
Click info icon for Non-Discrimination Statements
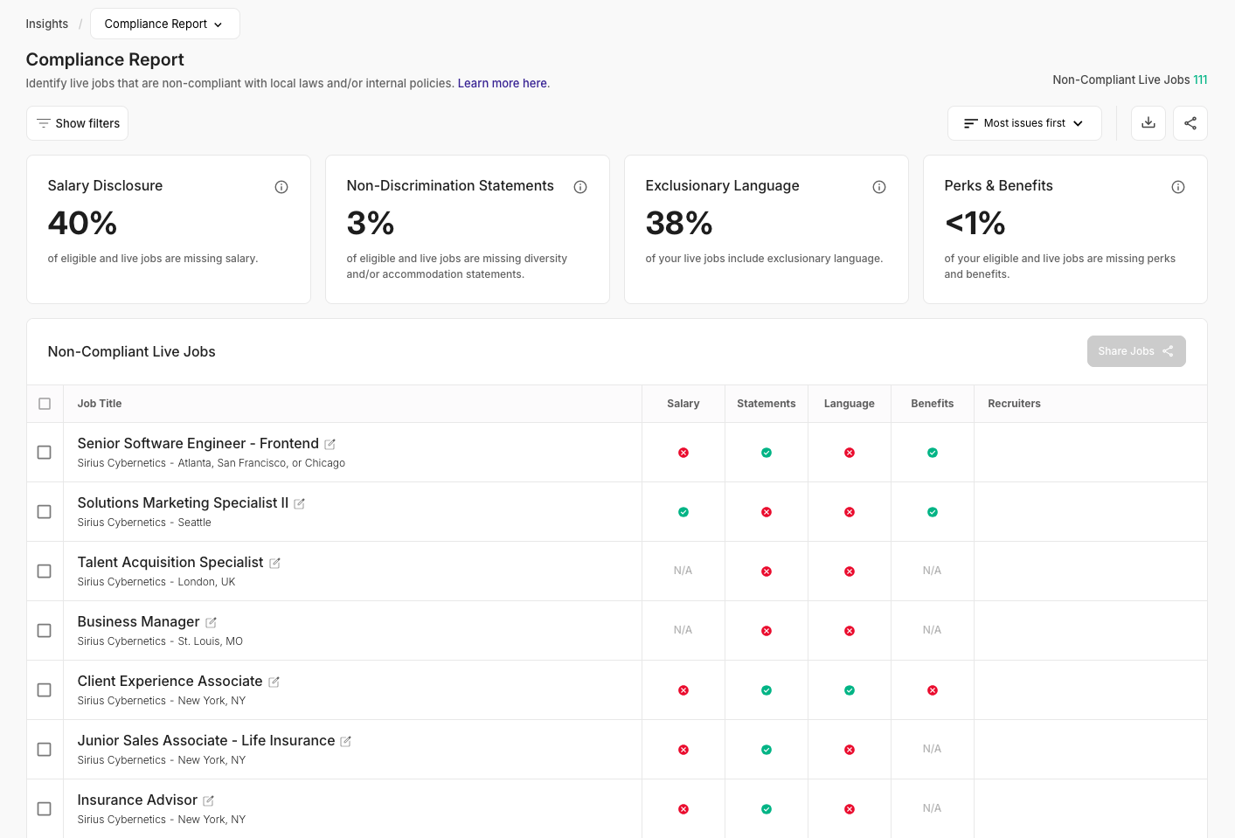(x=580, y=187)
